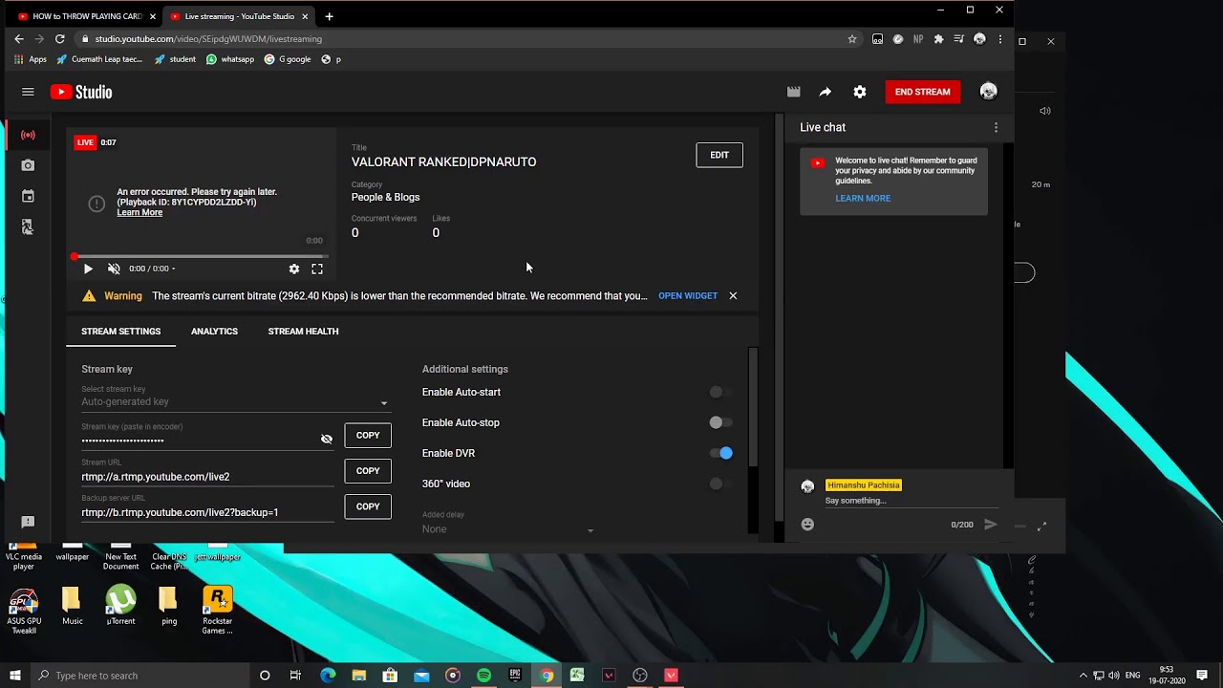Viewport: 1223px width, 688px height.
Task: Copy the Stream URL
Action: coord(368,470)
